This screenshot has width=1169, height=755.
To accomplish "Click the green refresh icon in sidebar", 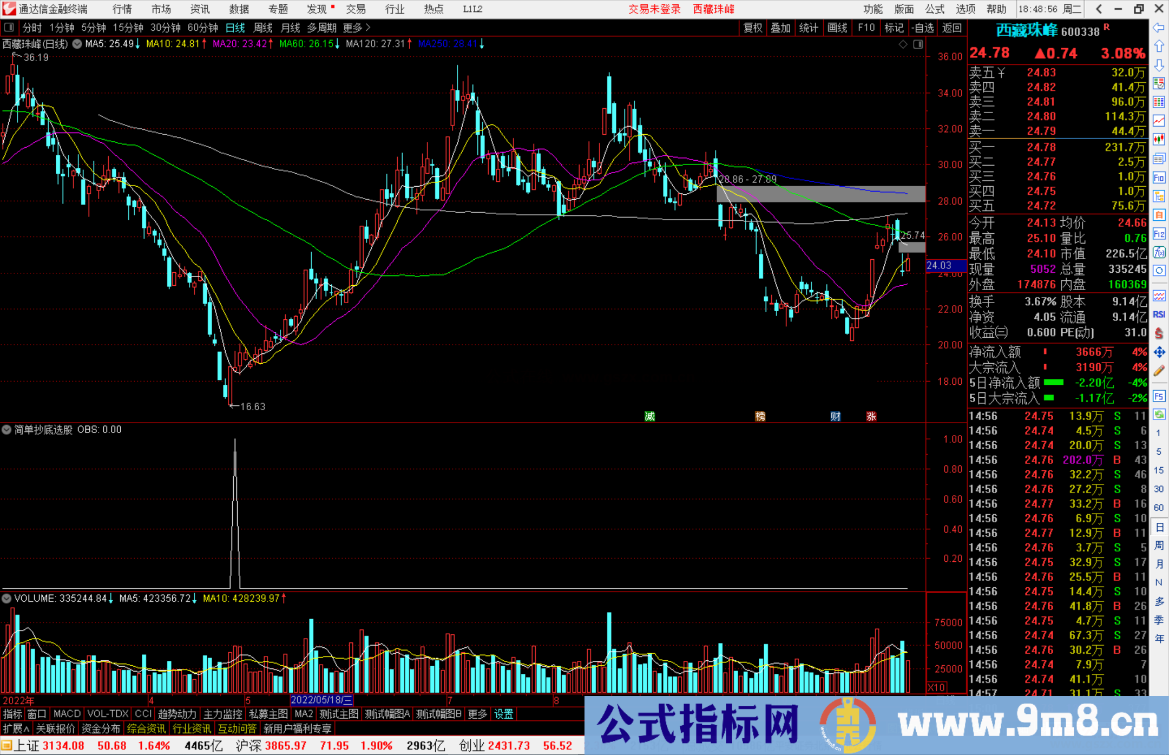I will (x=1159, y=415).
